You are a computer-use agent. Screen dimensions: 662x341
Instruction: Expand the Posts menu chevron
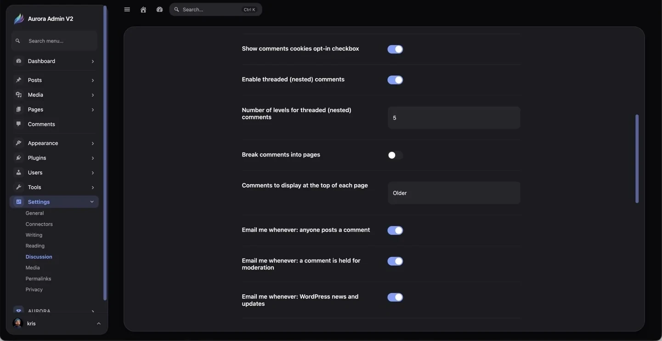93,80
